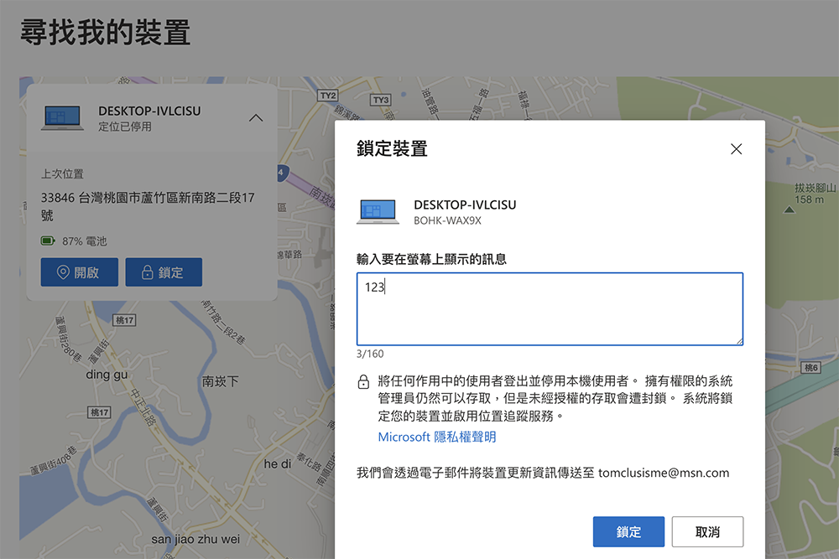Click the laptop icon beside DESKTOP-IVLCISU in dialog
The image size is (839, 559).
[378, 212]
